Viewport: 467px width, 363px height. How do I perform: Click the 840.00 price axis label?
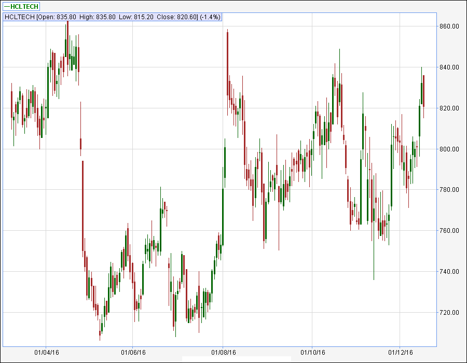point(449,67)
